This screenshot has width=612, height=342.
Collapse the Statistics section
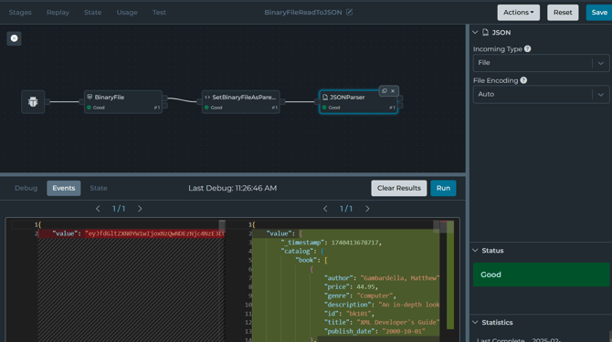click(475, 322)
